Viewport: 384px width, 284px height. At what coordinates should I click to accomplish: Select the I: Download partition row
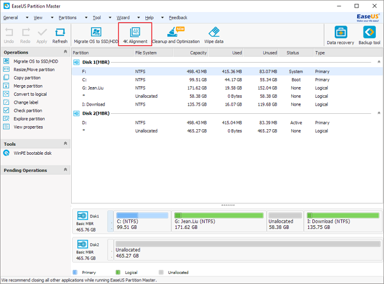click(x=227, y=104)
